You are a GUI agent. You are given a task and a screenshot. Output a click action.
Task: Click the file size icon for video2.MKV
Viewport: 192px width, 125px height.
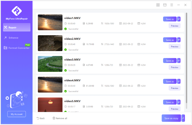click(x=84, y=44)
